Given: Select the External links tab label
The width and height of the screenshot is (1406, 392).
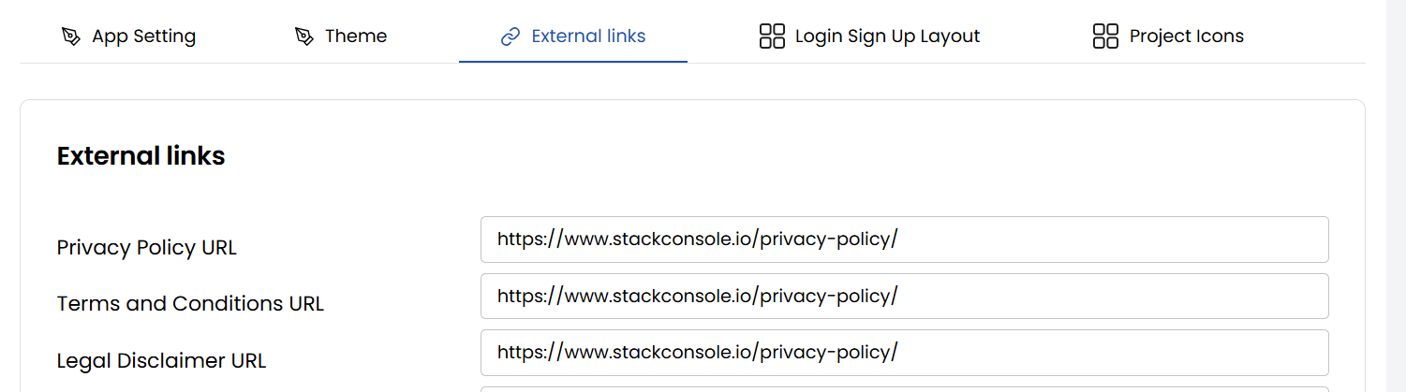Looking at the screenshot, I should tap(588, 36).
